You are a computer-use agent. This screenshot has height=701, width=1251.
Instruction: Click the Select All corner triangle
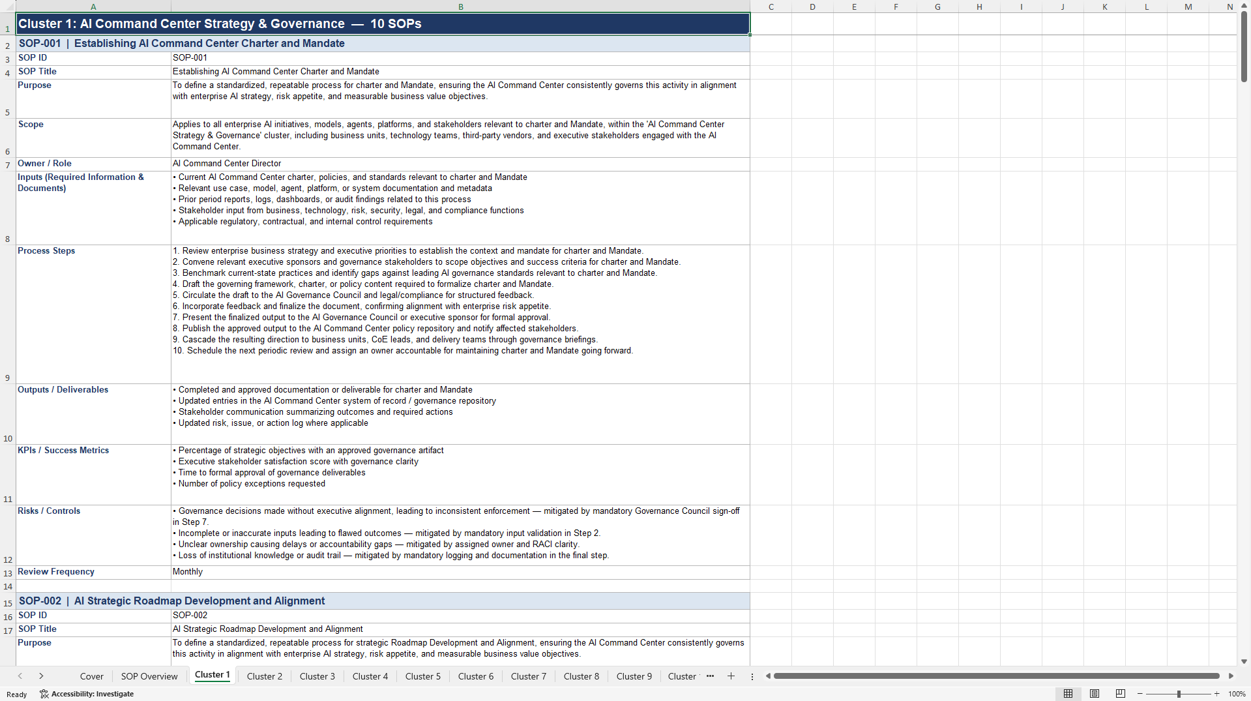point(8,7)
